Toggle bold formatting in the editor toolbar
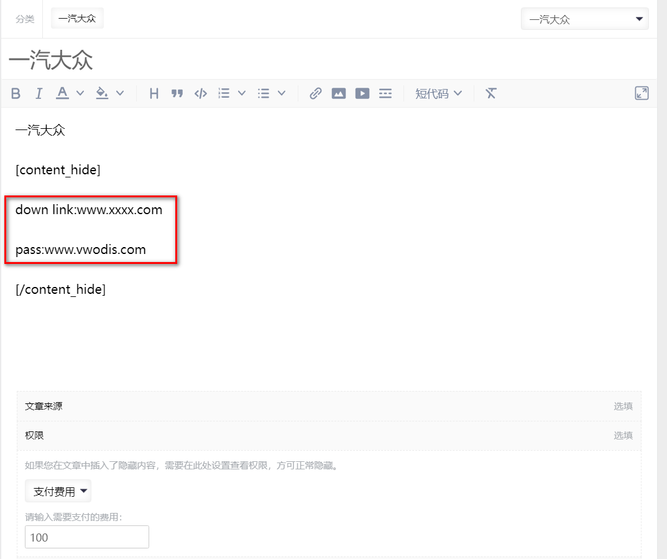667x559 pixels. coord(16,93)
